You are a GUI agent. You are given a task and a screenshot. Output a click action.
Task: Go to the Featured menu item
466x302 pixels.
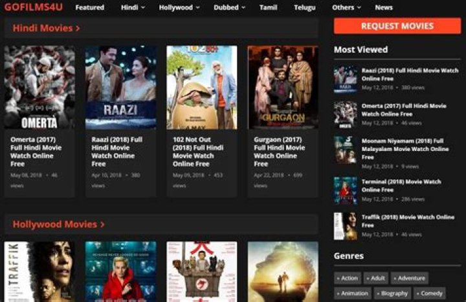[x=89, y=8]
